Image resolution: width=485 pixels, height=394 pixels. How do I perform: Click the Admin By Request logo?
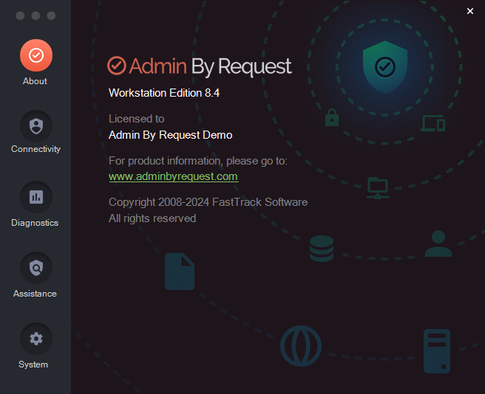coord(199,66)
